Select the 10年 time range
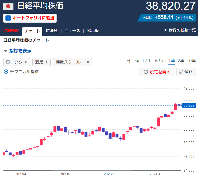 [x=191, y=61]
